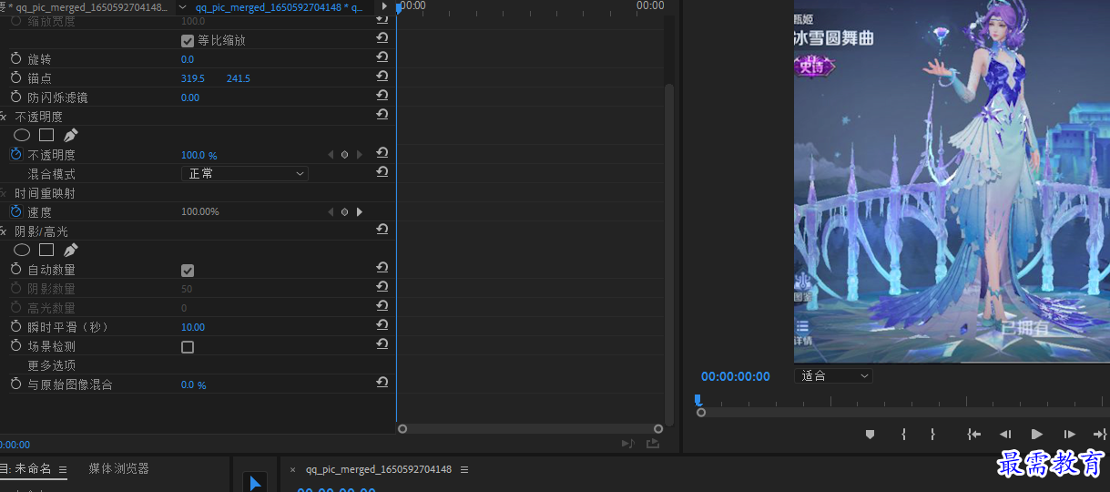The image size is (1110, 492).
Task: Select the qq_pic_merged_1650592704148 timeline tab
Action: pos(379,470)
